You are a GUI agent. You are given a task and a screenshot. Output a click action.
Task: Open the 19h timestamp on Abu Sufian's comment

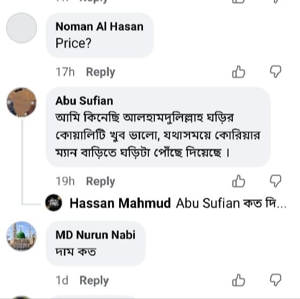(65, 181)
